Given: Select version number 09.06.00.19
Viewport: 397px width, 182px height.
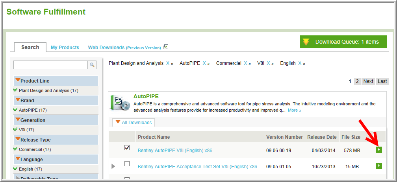Looking at the screenshot, I should (279, 151).
